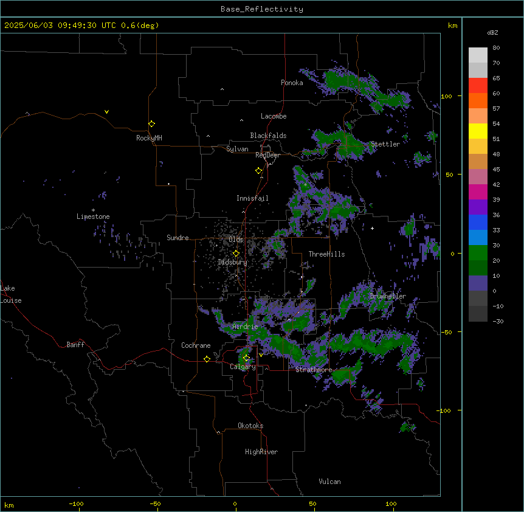This screenshot has height=512, width=524.
Task: Click the yellow marker near RockyMH
Action: click(152, 124)
